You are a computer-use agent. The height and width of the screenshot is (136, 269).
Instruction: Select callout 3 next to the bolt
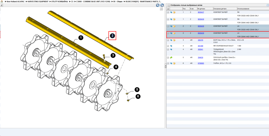coord(113,55)
